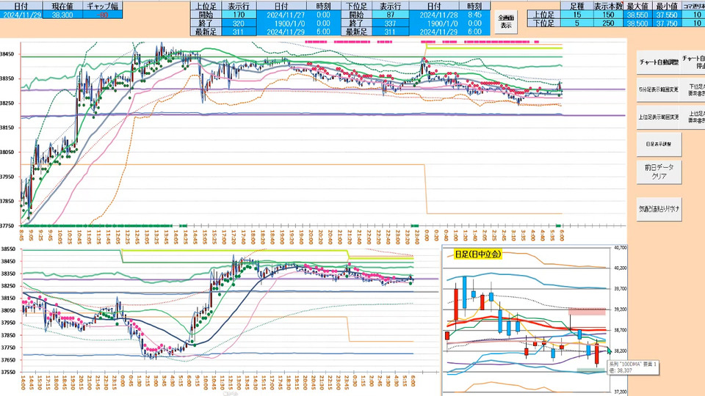The height and width of the screenshot is (396, 705).
Task: Click the 全画面表示 full-screen button
Action: click(x=506, y=21)
